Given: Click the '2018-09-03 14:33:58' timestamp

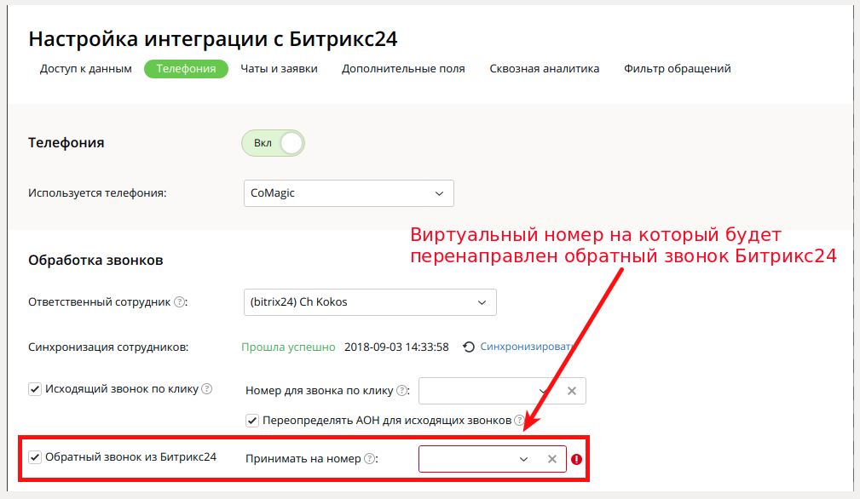Looking at the screenshot, I should [x=396, y=347].
